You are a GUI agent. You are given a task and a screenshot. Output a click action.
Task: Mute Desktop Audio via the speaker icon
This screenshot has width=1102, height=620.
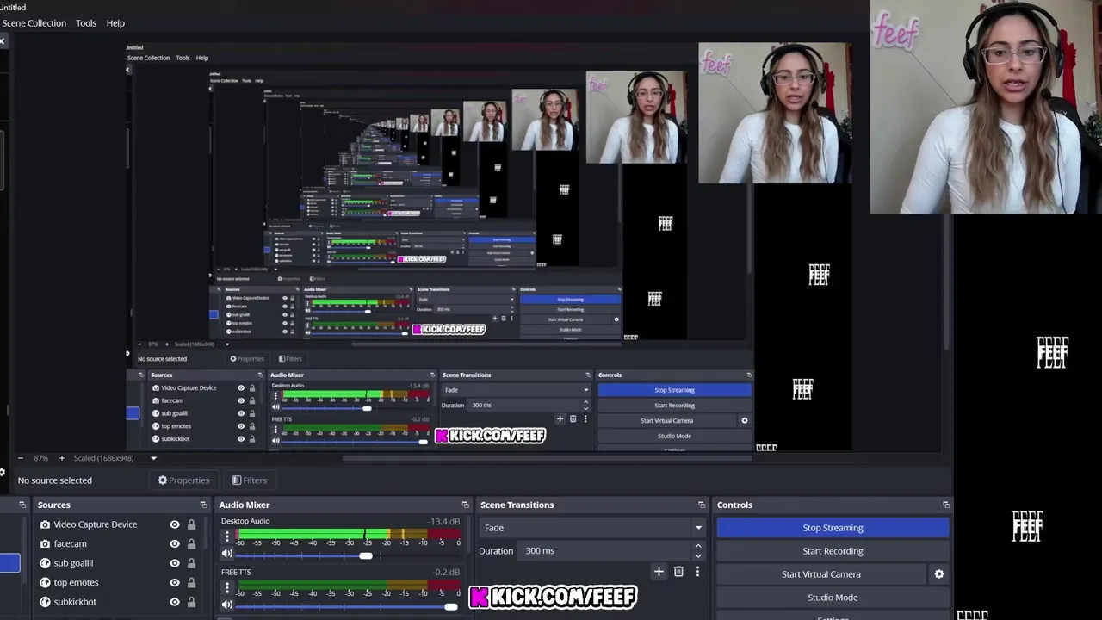click(227, 555)
